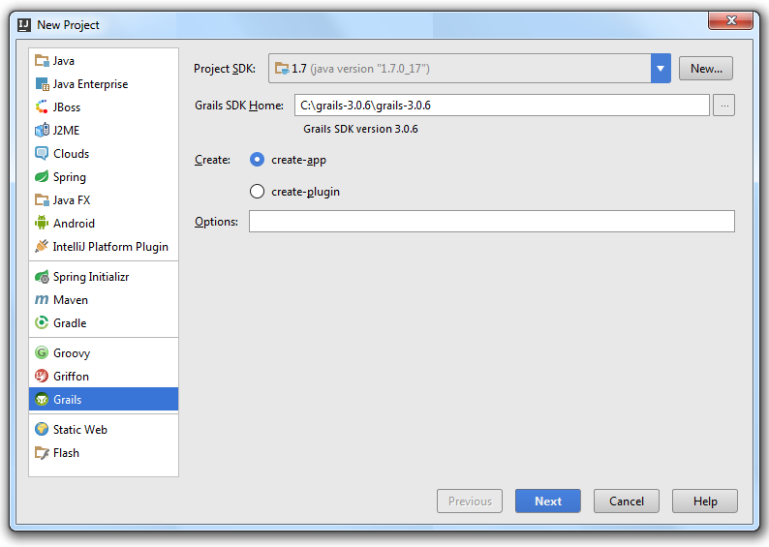This screenshot has height=547, width=769.
Task: Click the 'JBoss' text in list
Action: click(x=67, y=107)
